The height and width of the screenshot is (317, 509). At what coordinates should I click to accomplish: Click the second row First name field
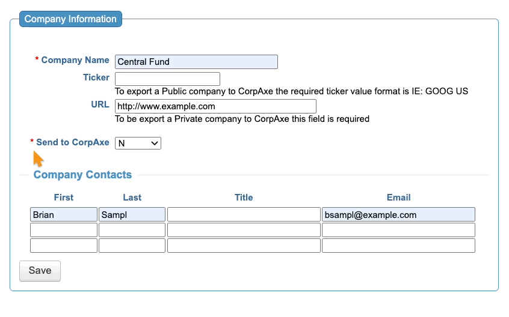(63, 230)
